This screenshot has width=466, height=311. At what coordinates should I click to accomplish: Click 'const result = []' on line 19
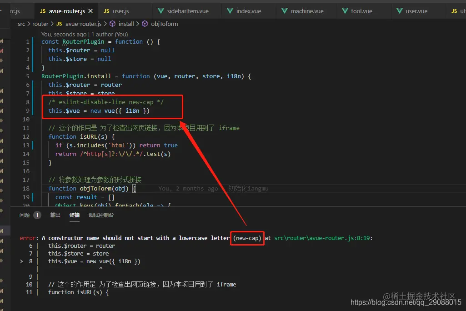tap(85, 197)
